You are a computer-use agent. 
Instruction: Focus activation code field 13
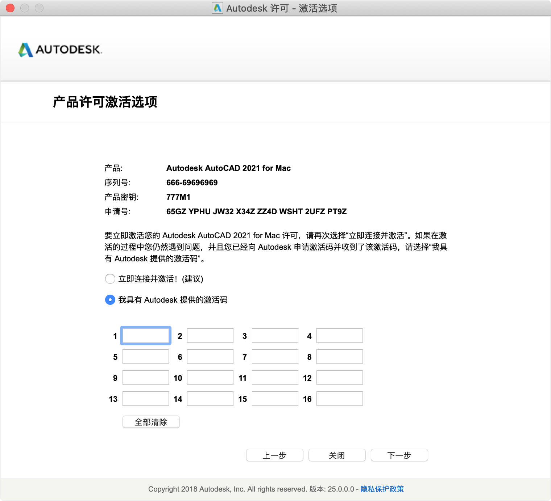pyautogui.click(x=146, y=399)
